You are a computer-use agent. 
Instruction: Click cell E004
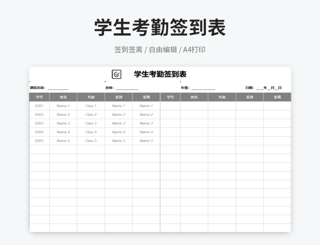coord(39,132)
